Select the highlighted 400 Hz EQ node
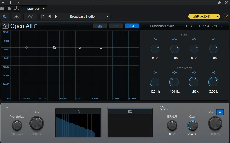 tap(54, 48)
